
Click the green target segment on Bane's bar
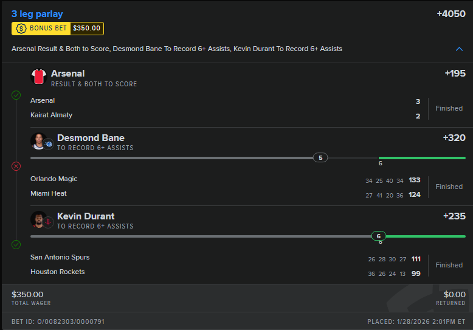point(422,158)
